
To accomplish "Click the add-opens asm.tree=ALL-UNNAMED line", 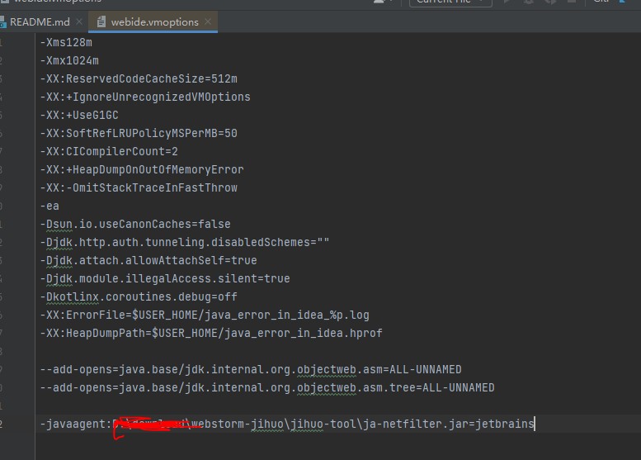I will coord(267,387).
